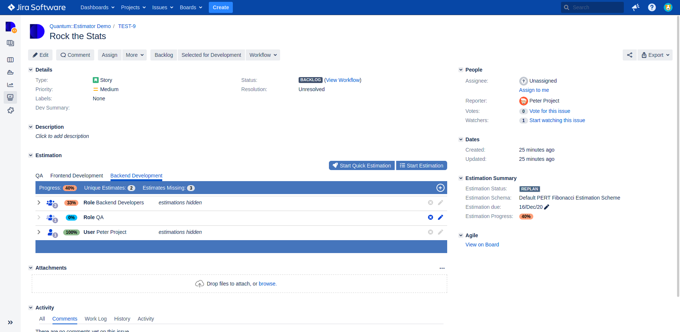This screenshot has width=680, height=332.
Task: Click the Edit issue button
Action: (x=40, y=55)
